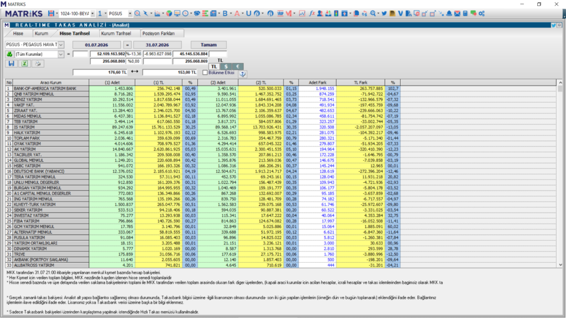The height and width of the screenshot is (318, 566).
Task: Switch to the Kurum tab
Action: point(41,33)
